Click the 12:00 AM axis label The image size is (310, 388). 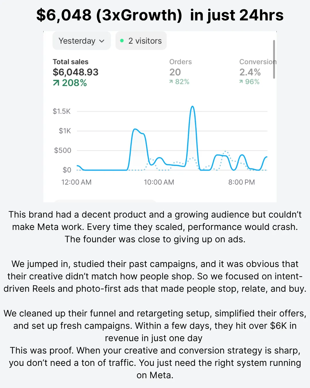tap(76, 182)
